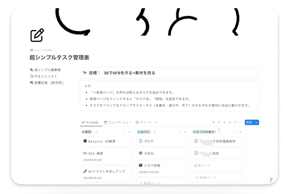
Task: Open the database filter icon
Action: 213,122
